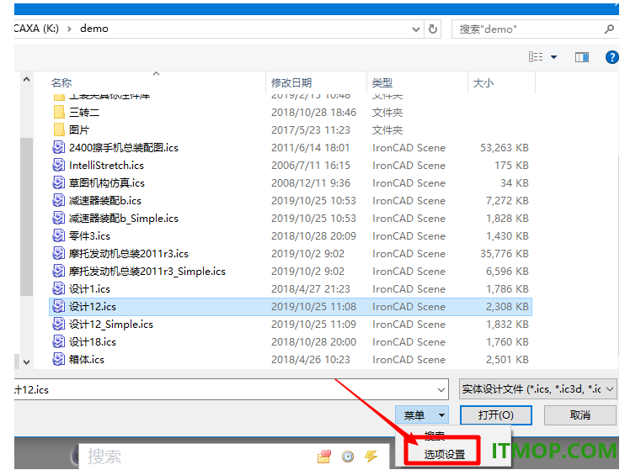
Task: Sort by the 大小 column header
Action: (483, 82)
